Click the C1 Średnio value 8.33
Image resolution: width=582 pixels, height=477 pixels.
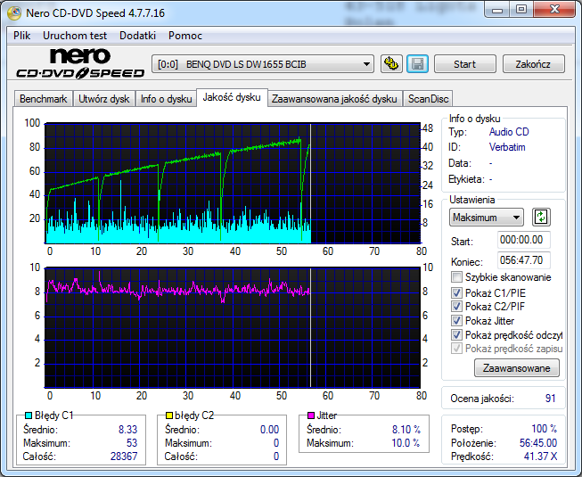(128, 430)
